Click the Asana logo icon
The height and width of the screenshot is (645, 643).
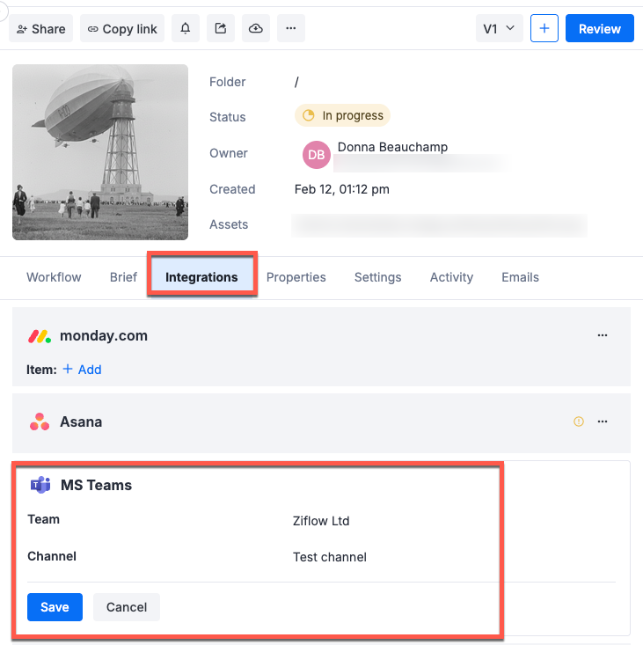click(40, 421)
